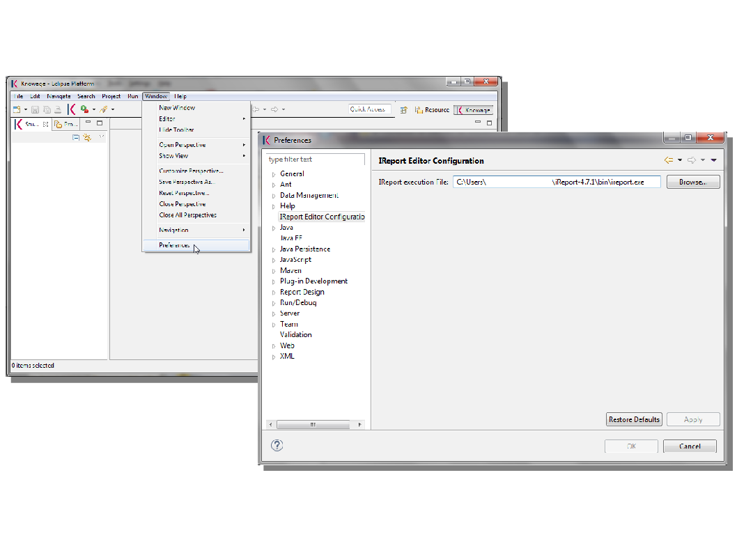Expand the Java Persistence node

274,249
